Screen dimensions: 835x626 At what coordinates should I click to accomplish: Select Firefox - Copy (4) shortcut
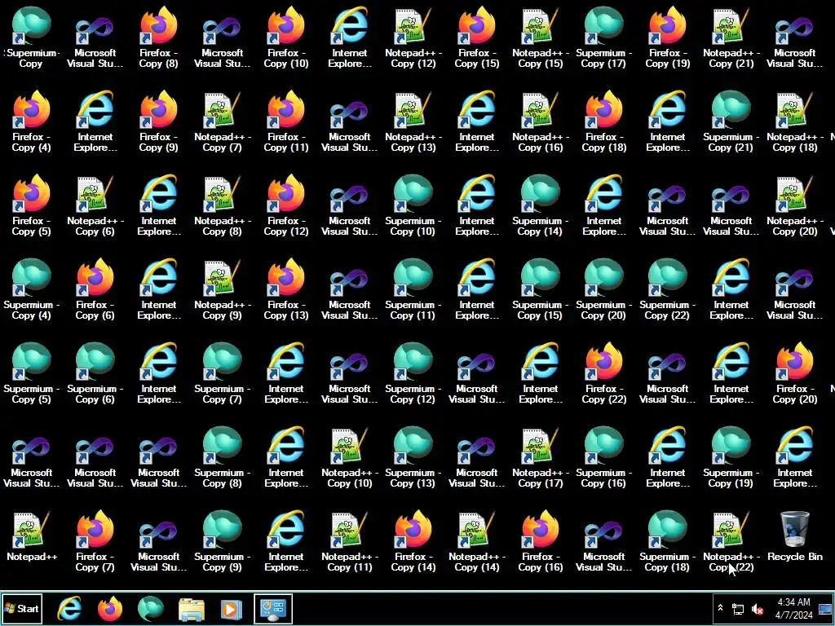32,121
